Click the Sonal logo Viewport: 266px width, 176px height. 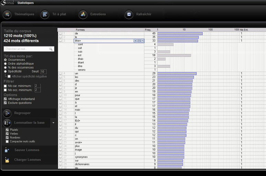pyautogui.click(x=8, y=3)
